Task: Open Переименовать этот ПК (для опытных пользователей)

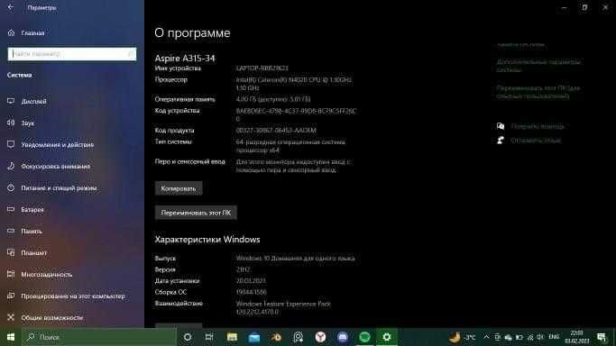Action: click(x=538, y=92)
